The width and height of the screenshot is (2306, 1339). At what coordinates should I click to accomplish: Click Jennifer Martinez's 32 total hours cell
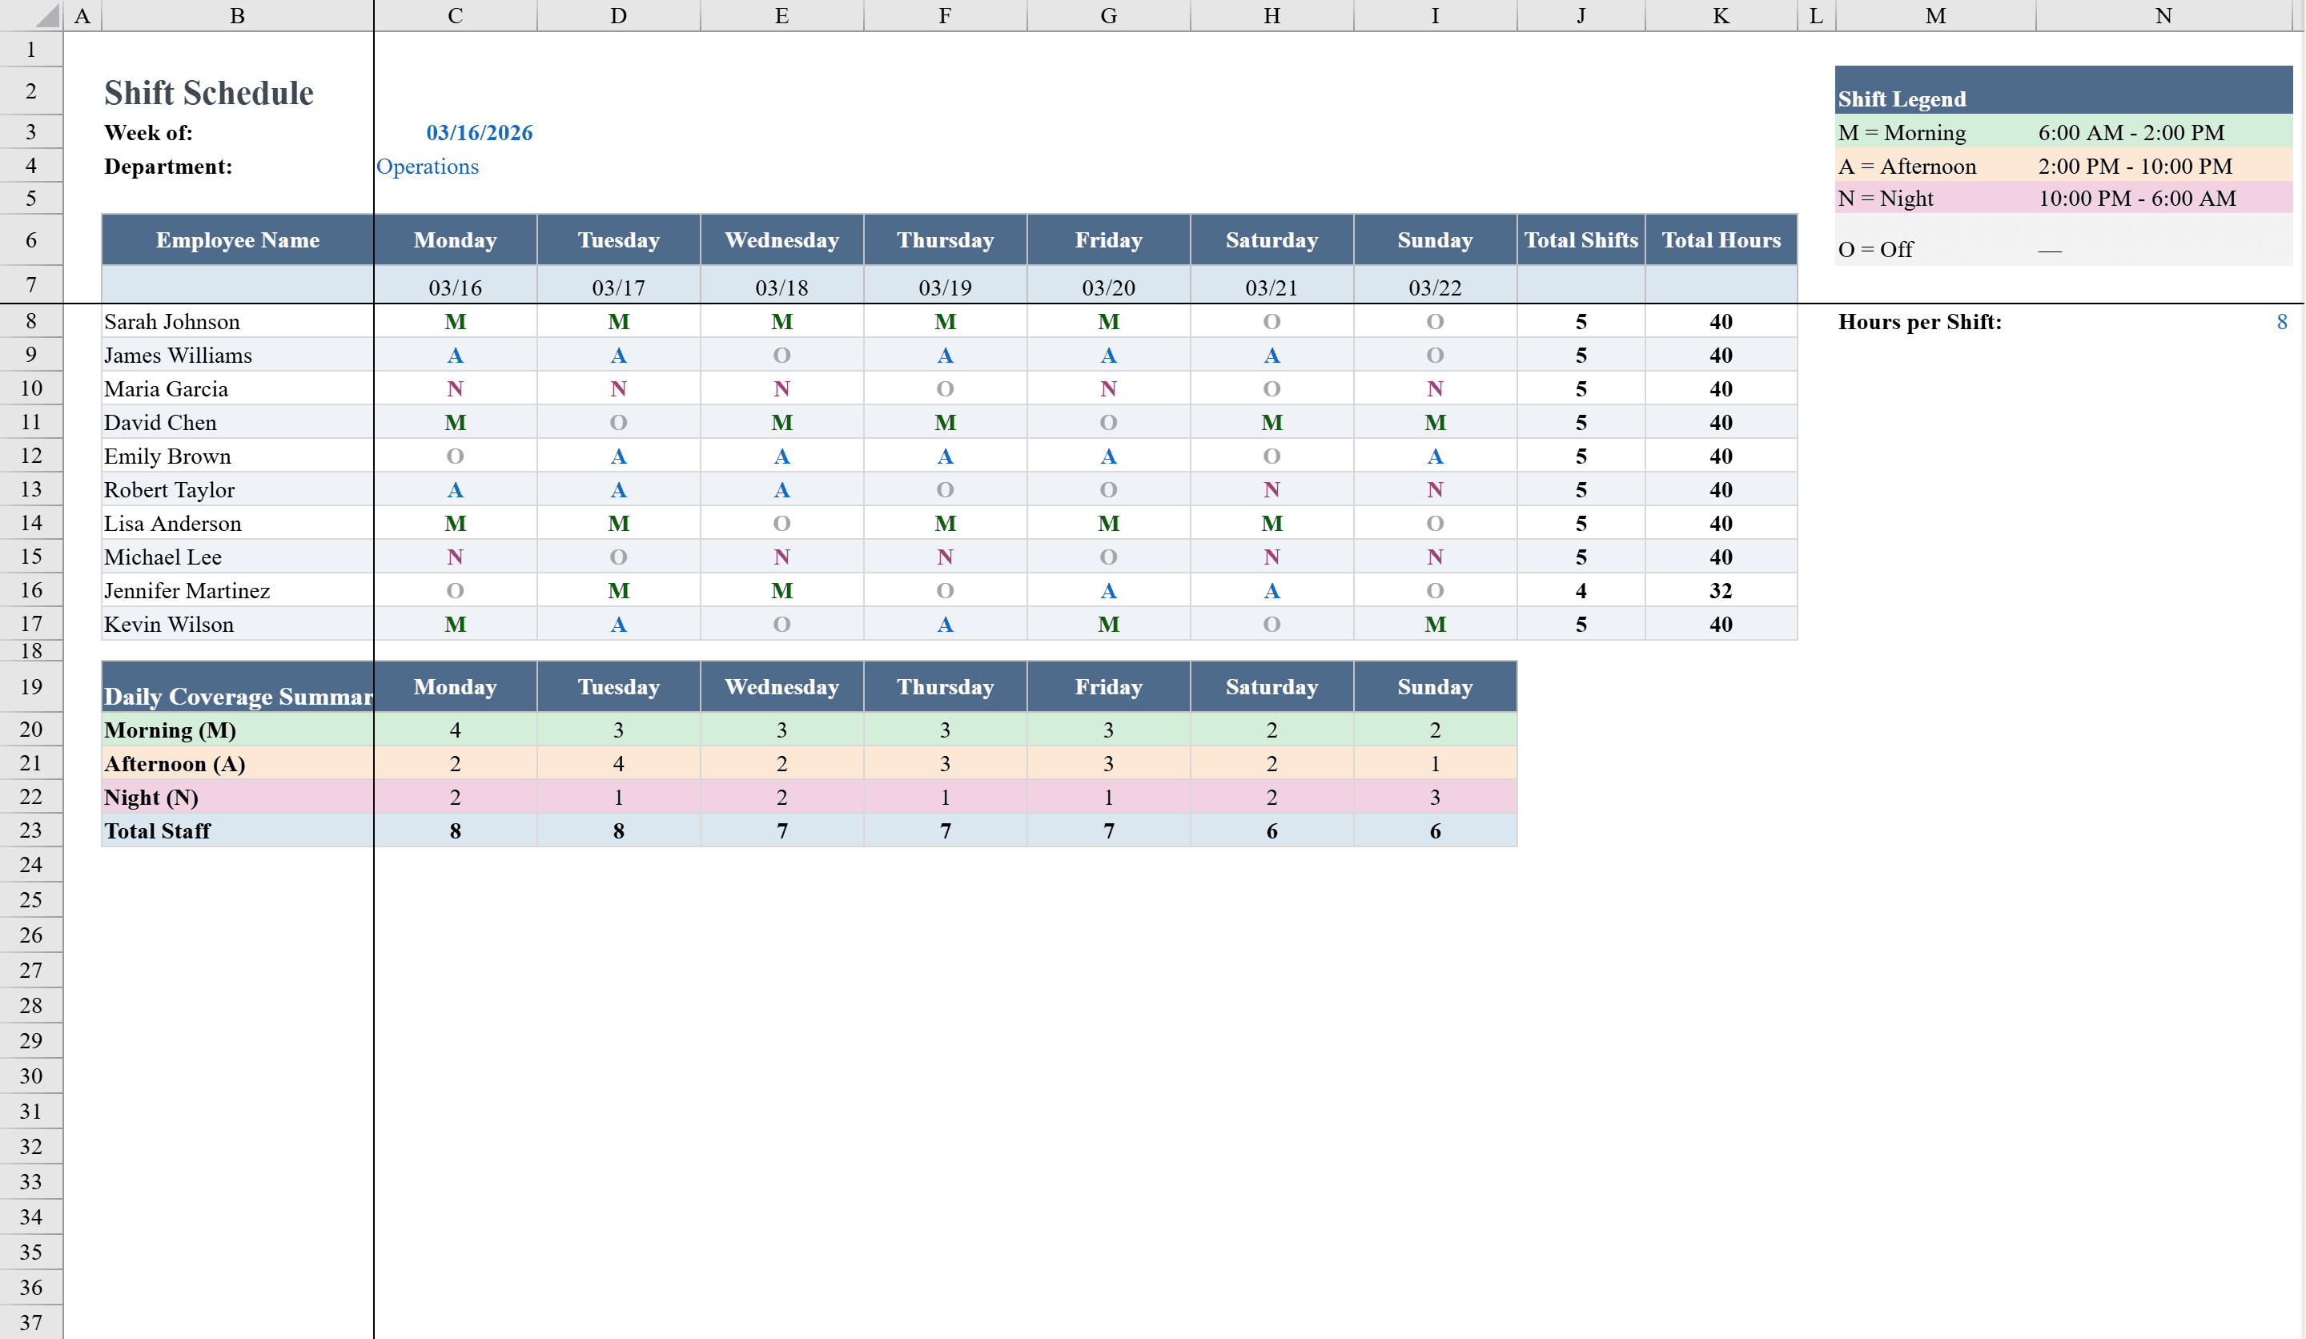pos(1721,590)
